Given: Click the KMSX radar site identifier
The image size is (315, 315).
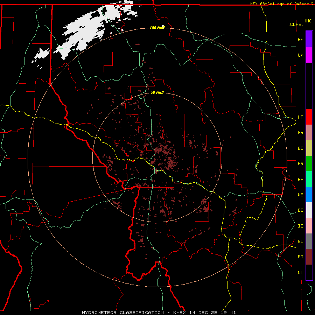Looking at the screenshot, I should point(180,313).
